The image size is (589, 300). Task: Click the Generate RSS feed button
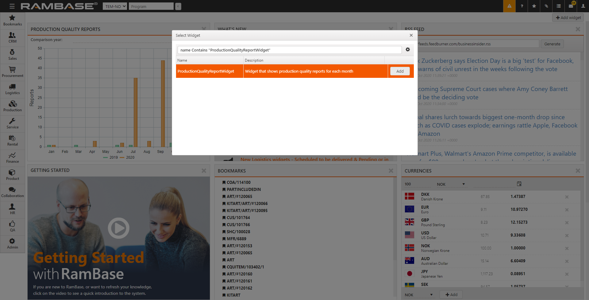pos(552,44)
